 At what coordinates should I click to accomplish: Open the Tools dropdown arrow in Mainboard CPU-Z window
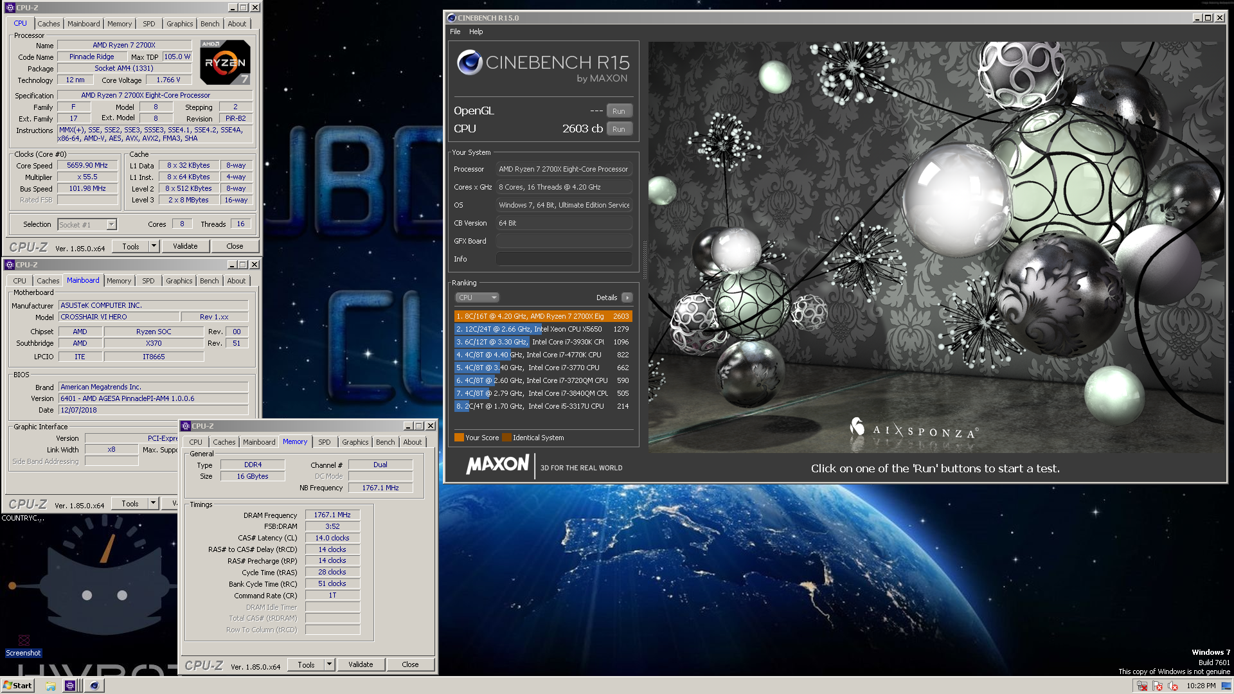click(153, 503)
